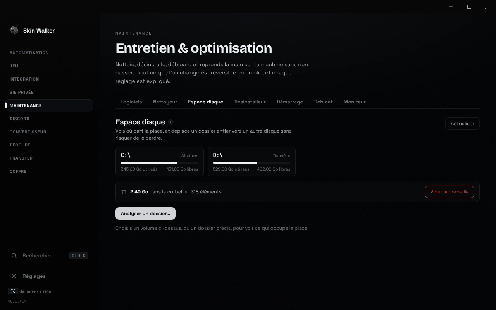Open the Discord section
The width and height of the screenshot is (496, 310).
pos(50,119)
